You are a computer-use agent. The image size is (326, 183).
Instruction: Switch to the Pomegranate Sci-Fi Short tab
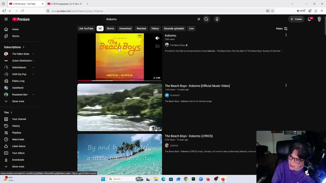pyautogui.click(x=65, y=4)
